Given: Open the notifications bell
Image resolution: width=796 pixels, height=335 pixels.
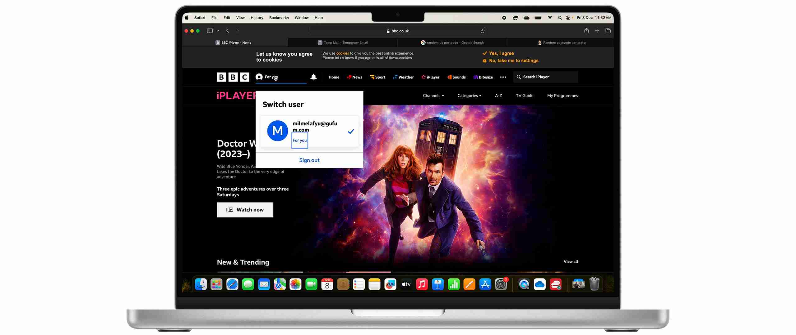Looking at the screenshot, I should (313, 77).
